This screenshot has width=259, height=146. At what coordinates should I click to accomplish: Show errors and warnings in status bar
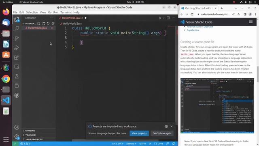point(25,144)
